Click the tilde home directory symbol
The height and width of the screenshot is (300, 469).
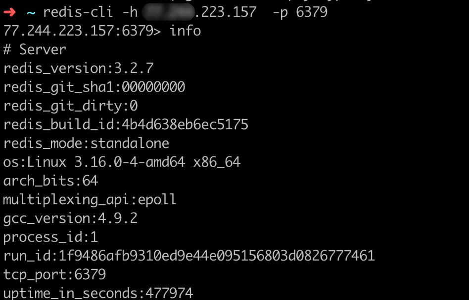31,12
